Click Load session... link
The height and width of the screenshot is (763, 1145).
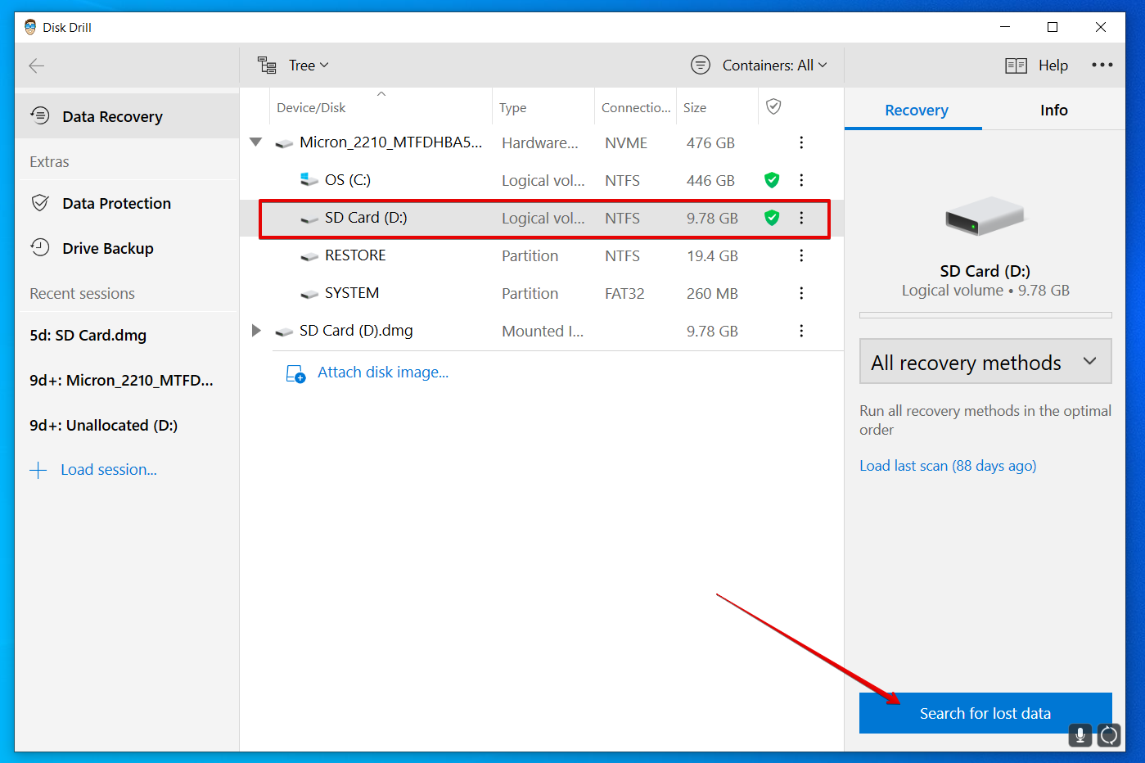coord(109,470)
